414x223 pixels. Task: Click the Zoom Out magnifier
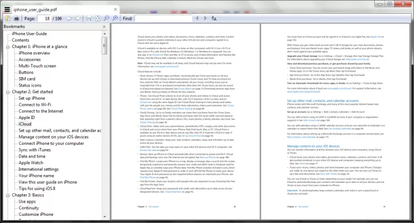107,18
